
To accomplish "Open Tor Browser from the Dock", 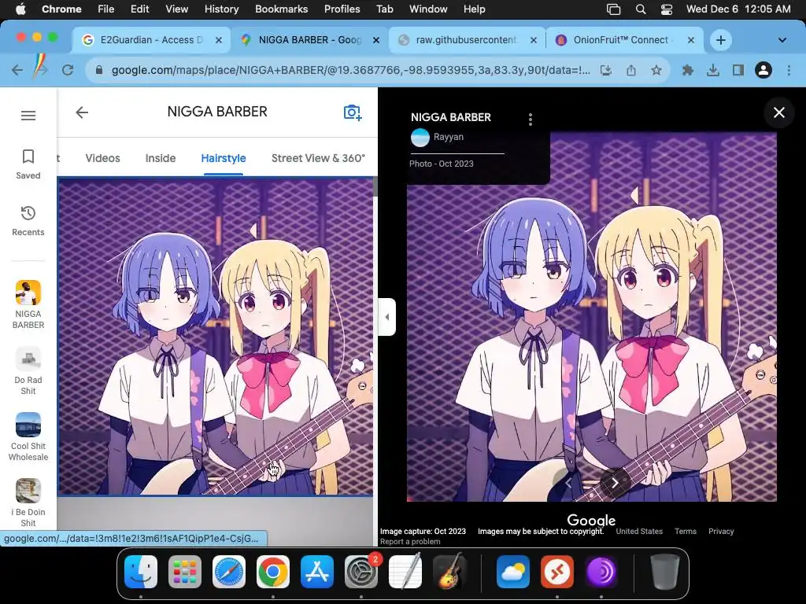I will click(601, 571).
